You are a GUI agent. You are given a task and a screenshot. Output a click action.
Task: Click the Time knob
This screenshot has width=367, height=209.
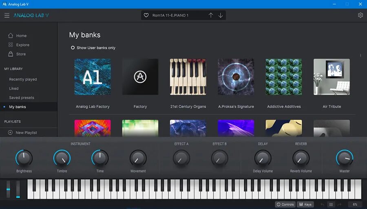point(100,158)
